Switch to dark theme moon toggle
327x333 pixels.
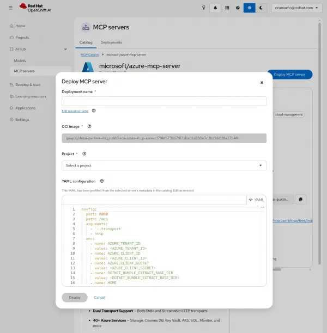pyautogui.click(x=261, y=8)
